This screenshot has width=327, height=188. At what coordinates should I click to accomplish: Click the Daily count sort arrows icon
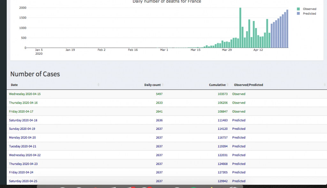[x=163, y=85]
